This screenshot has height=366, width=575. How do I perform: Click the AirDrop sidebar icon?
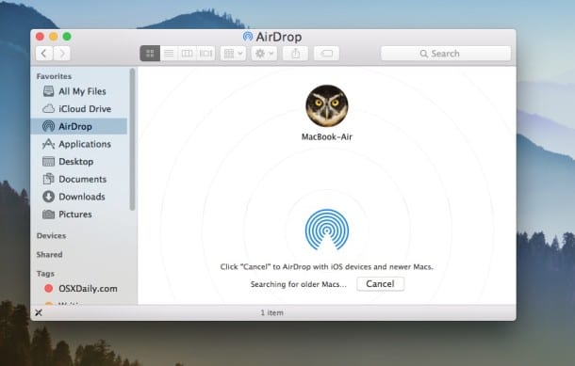click(x=48, y=126)
